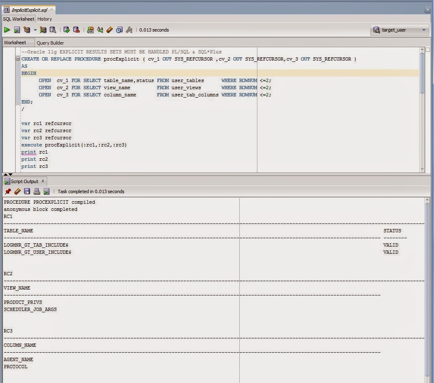This screenshot has width=434, height=383.
Task: Click Run Script icon in worksheet toolbar
Action: pos(17,30)
